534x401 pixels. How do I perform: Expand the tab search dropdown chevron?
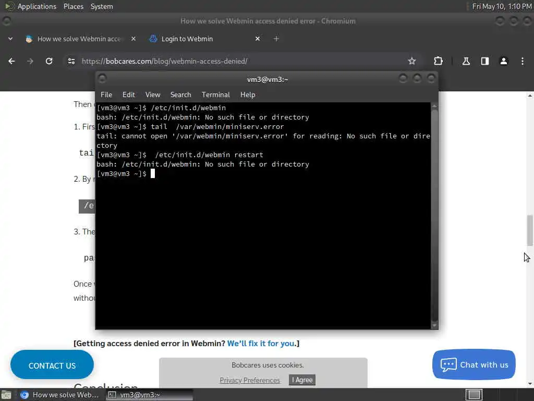(10, 39)
